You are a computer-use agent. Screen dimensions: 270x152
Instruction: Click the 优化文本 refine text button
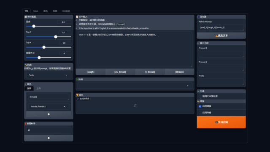point(221,35)
